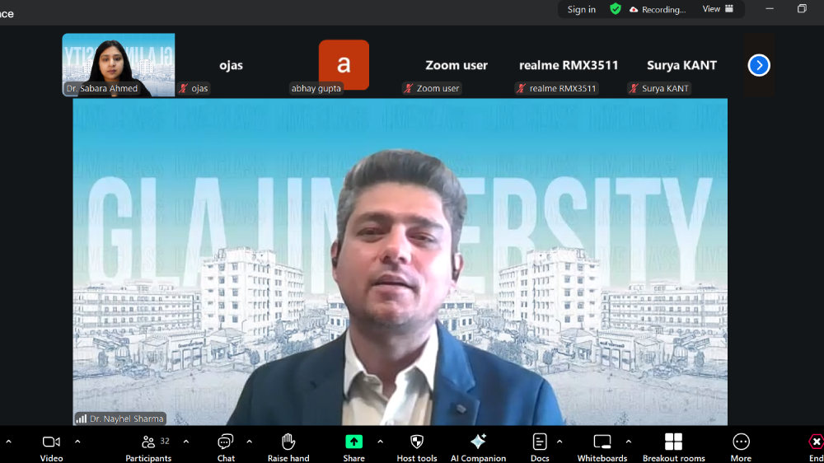The image size is (824, 463).
Task: Launch AI Companion
Action: [x=478, y=448]
